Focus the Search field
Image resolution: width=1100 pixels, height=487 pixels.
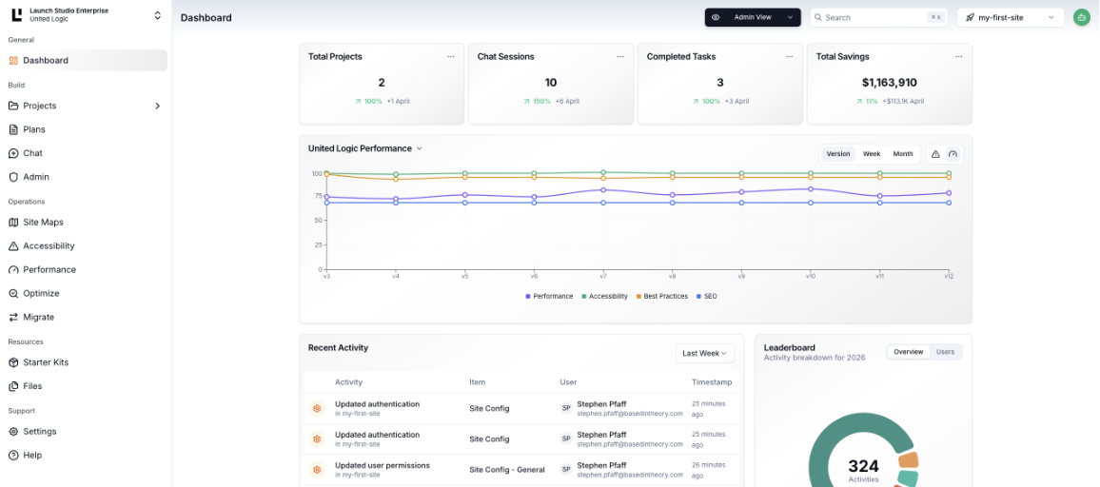877,17
